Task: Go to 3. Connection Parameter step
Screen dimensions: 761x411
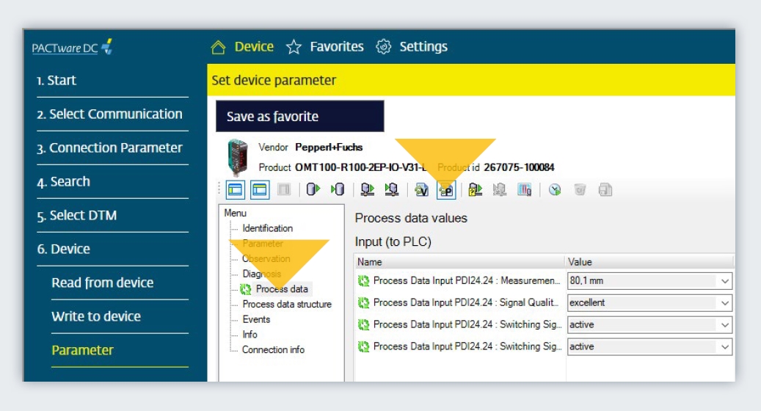Action: pyautogui.click(x=109, y=148)
